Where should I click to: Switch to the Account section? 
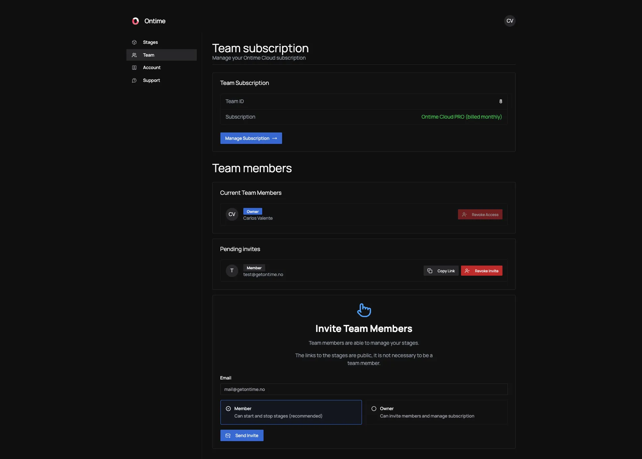(x=151, y=67)
